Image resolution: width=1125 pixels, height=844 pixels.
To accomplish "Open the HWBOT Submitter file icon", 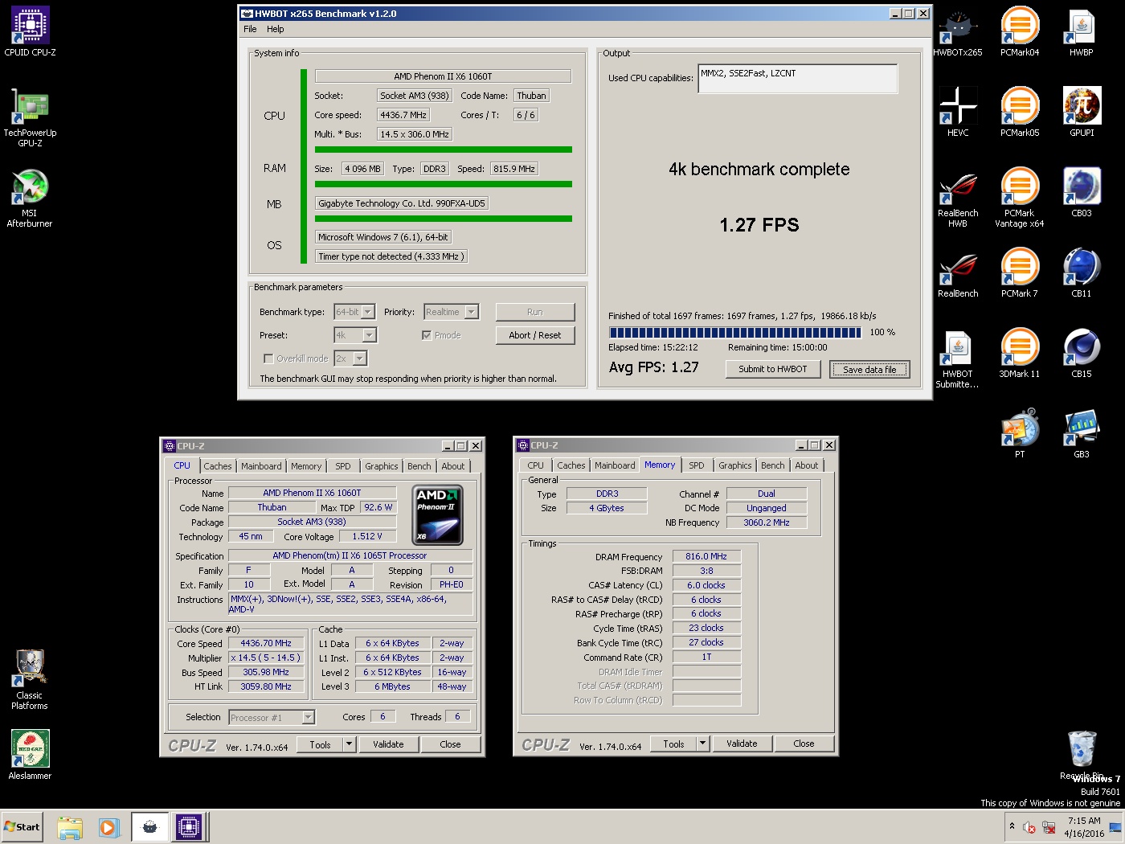I will [958, 358].
